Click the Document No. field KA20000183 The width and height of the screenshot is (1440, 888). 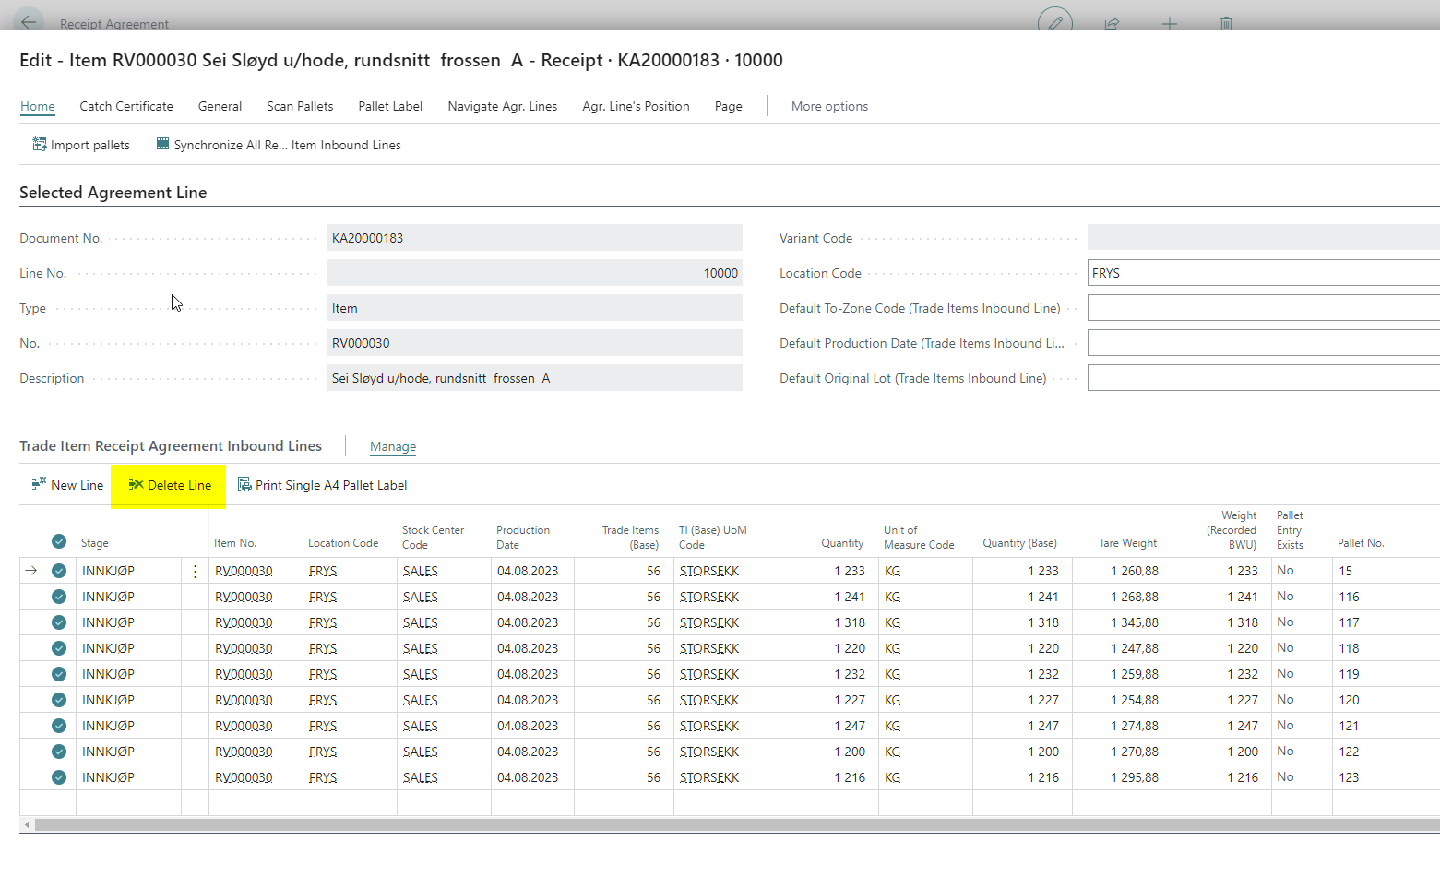pyautogui.click(x=535, y=238)
